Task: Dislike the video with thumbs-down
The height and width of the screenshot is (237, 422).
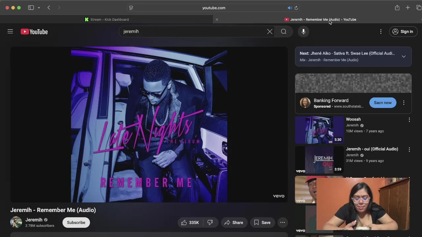Action: 210,223
